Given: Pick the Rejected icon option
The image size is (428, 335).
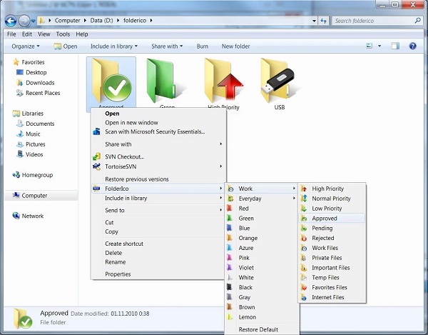Looking at the screenshot, I should tap(322, 239).
